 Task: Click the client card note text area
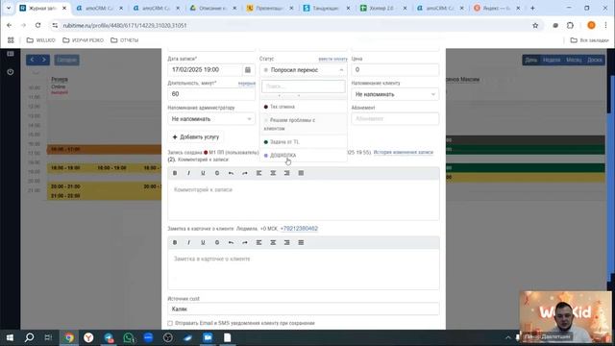(304, 269)
